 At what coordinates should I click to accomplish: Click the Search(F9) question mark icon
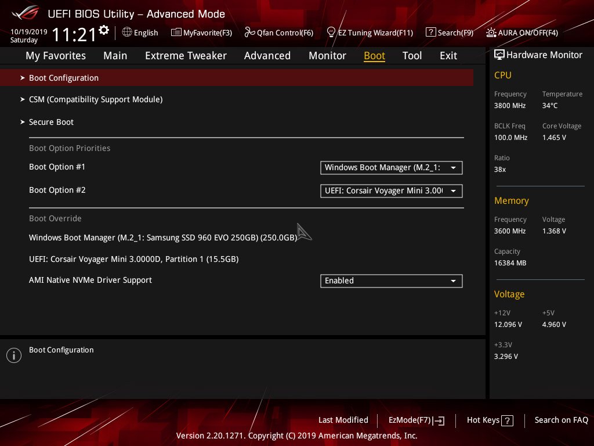(431, 33)
